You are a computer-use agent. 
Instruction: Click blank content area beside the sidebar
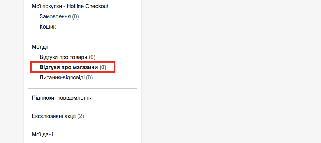[231, 71]
